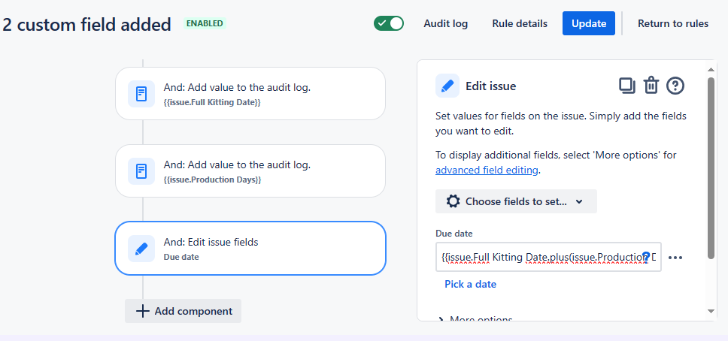
Task: Expand the More options section
Action: tap(476, 319)
